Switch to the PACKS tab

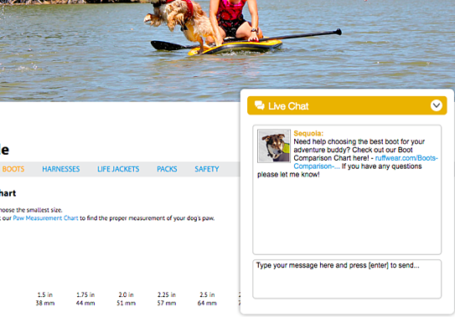[167, 169]
